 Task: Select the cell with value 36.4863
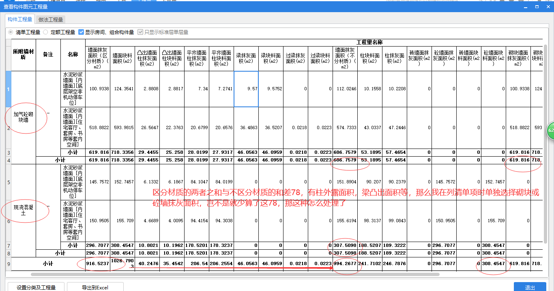click(246, 128)
